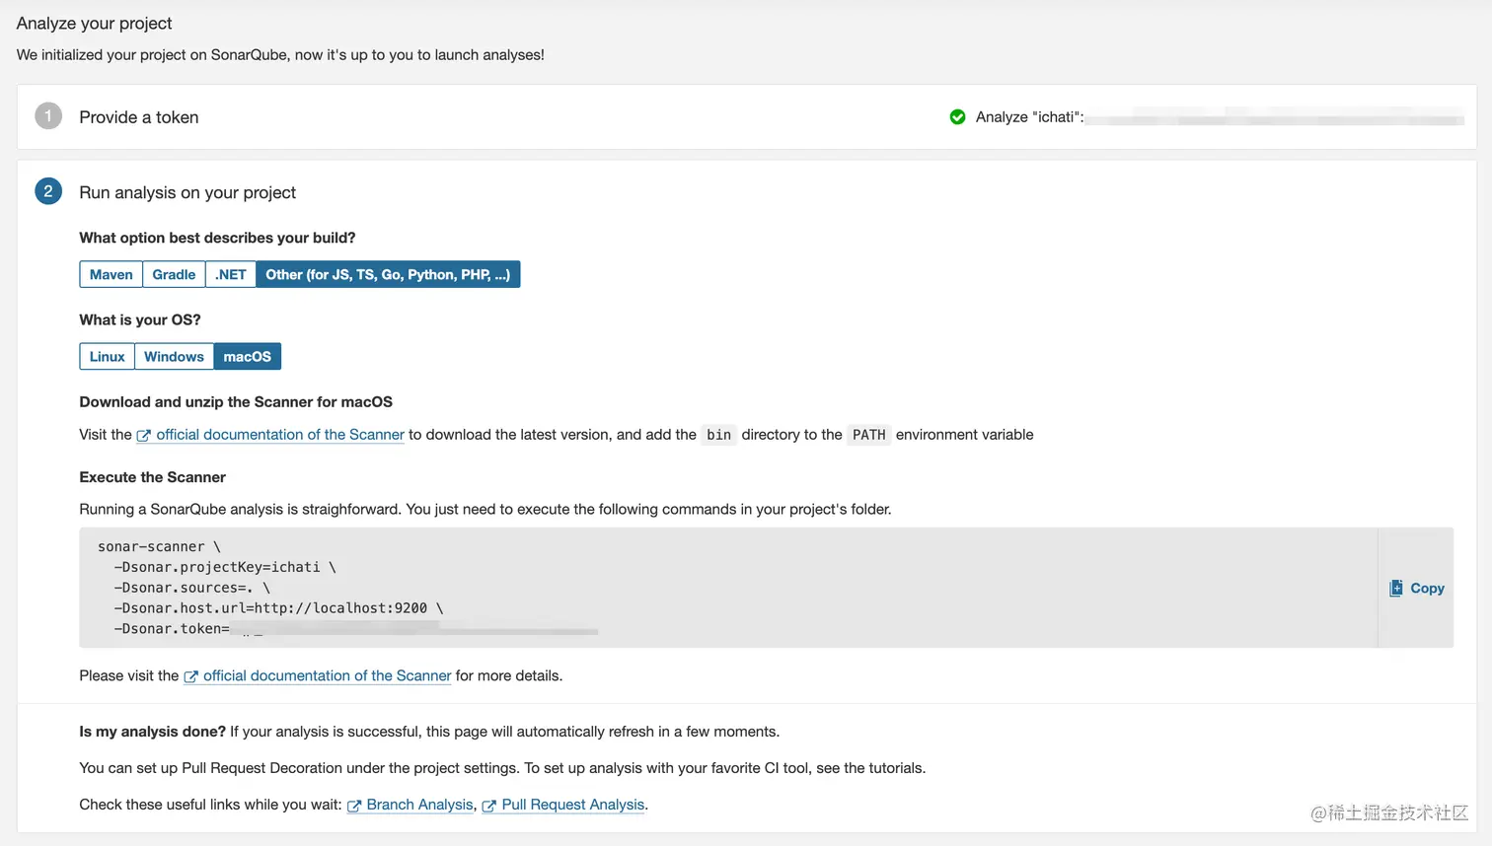Select the macOS option
The image size is (1492, 846).
click(247, 356)
